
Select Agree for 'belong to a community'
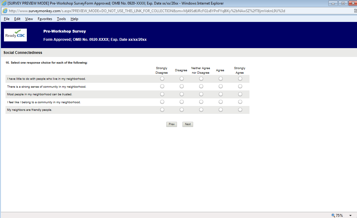point(221,102)
